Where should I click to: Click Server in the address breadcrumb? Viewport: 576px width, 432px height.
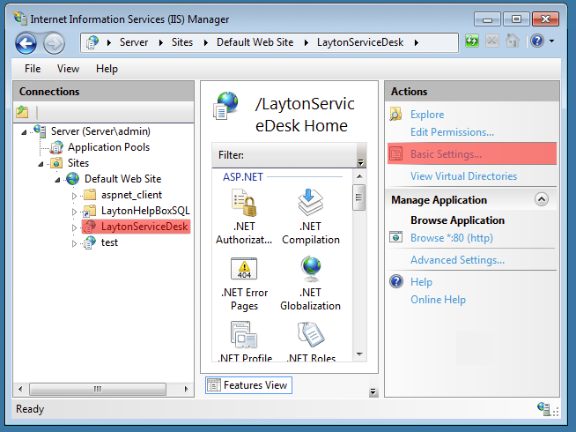coord(134,42)
